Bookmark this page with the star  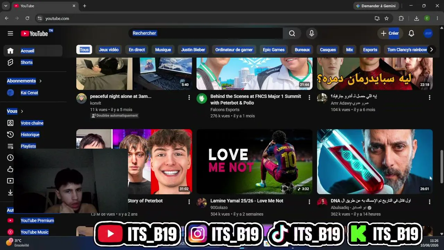(386, 18)
